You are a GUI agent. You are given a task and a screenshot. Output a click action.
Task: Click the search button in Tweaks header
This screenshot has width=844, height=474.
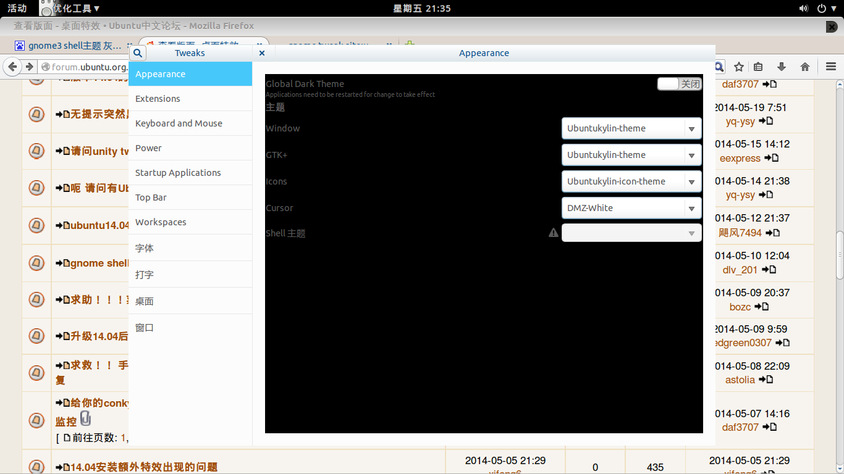click(x=138, y=53)
